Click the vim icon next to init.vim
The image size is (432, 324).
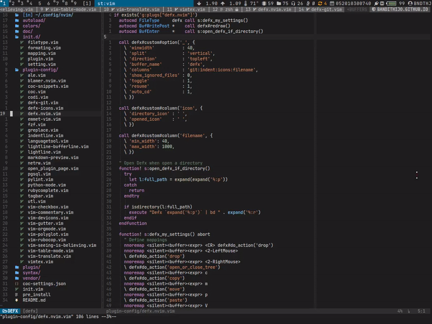point(17,289)
